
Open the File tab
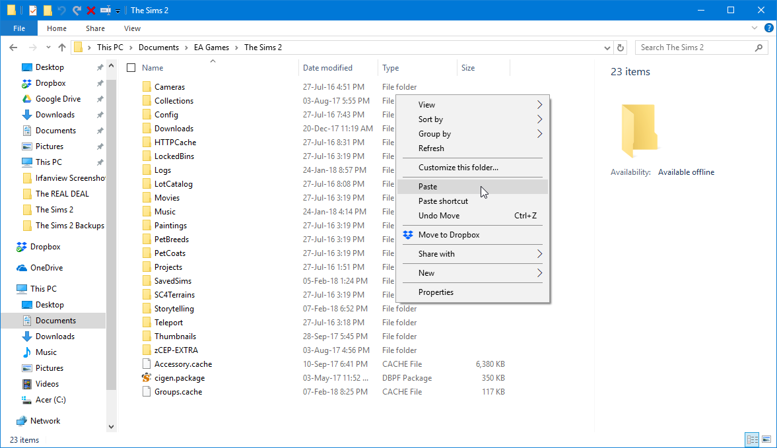(x=19, y=28)
